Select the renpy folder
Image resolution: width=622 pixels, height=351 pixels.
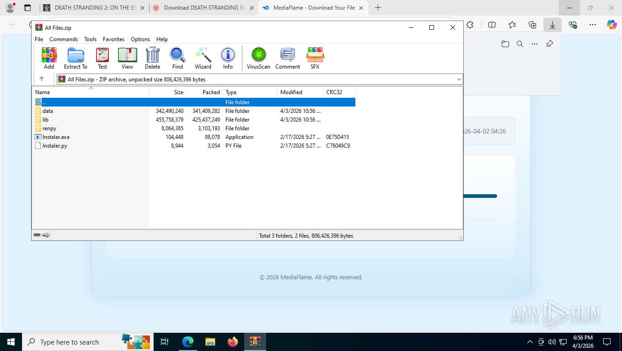point(49,128)
